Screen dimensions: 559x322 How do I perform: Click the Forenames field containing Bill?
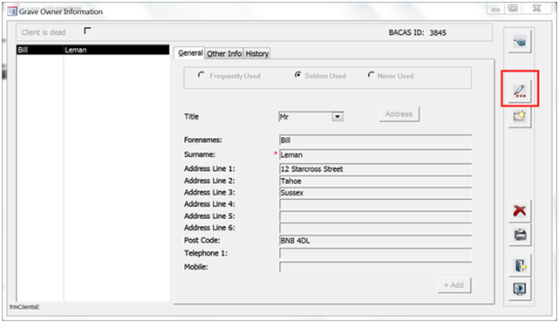point(375,140)
